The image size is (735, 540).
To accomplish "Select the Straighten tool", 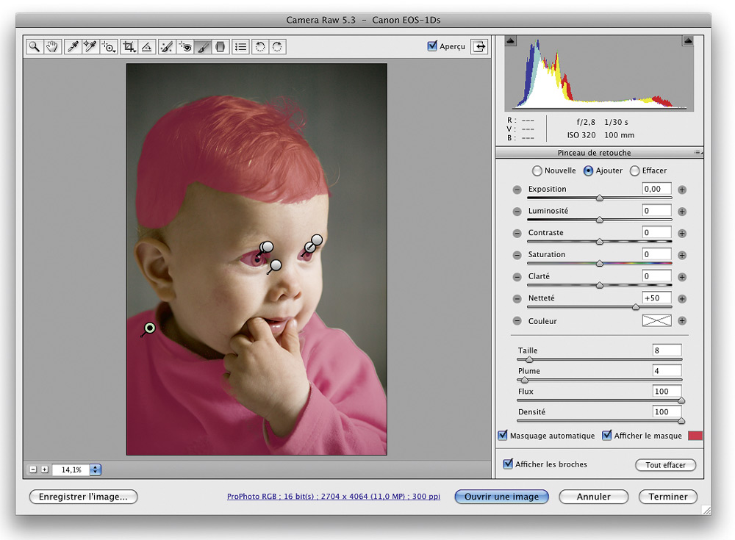I will pyautogui.click(x=147, y=46).
